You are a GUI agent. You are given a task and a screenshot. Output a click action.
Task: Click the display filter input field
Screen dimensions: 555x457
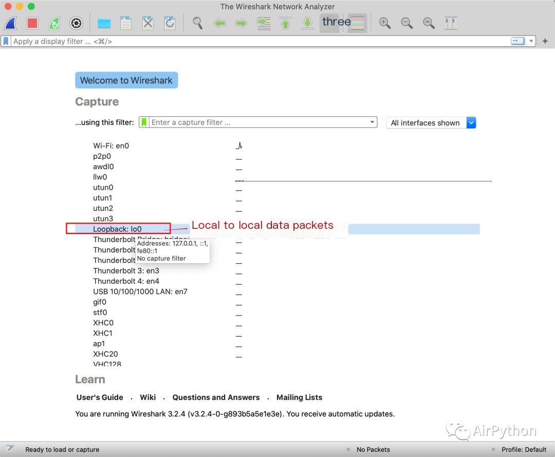[260, 42]
